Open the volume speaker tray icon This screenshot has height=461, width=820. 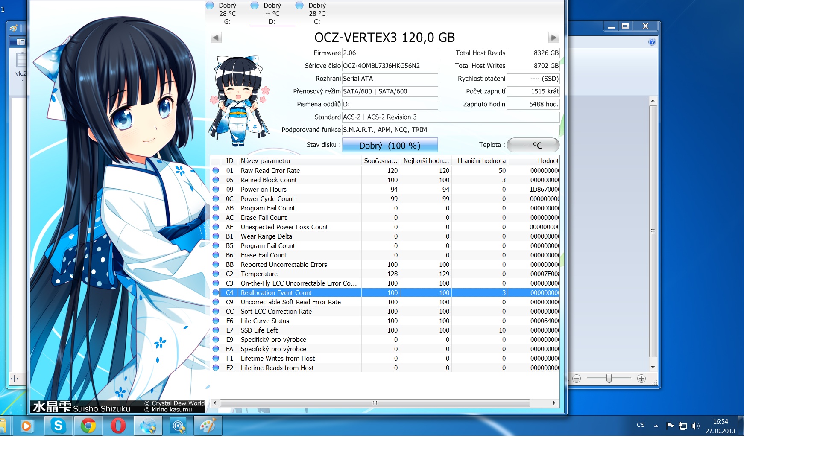696,426
